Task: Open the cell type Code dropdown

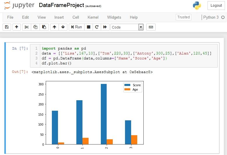Action: coord(127,27)
